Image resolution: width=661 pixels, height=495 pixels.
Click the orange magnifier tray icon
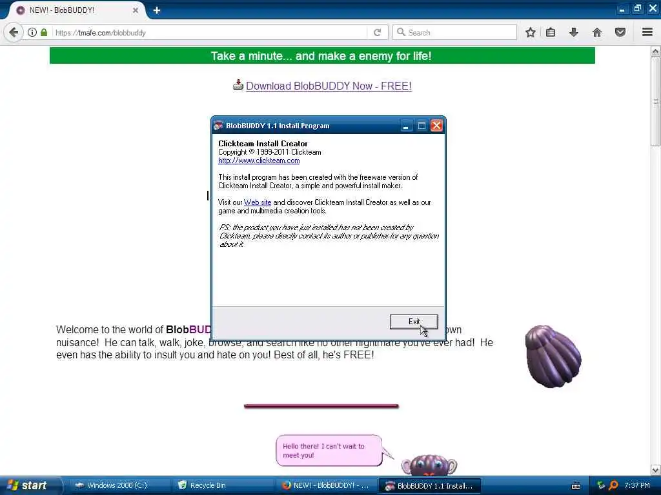point(614,485)
